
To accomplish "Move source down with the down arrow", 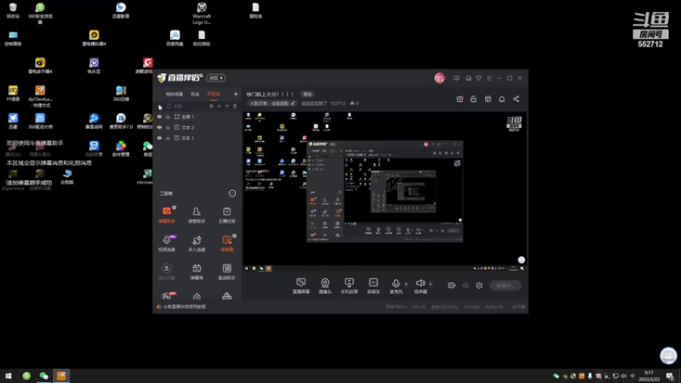I will 226,106.
